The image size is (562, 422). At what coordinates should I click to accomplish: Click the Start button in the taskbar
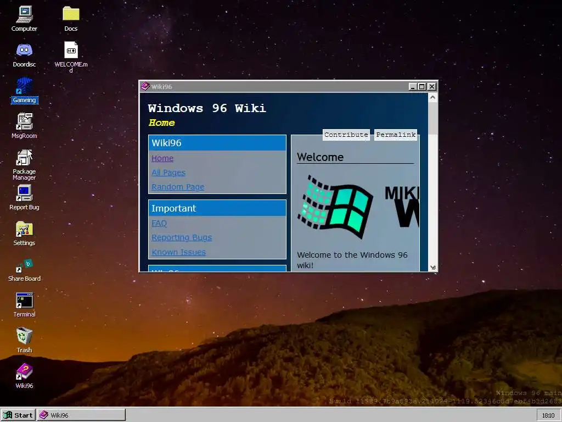(18, 415)
